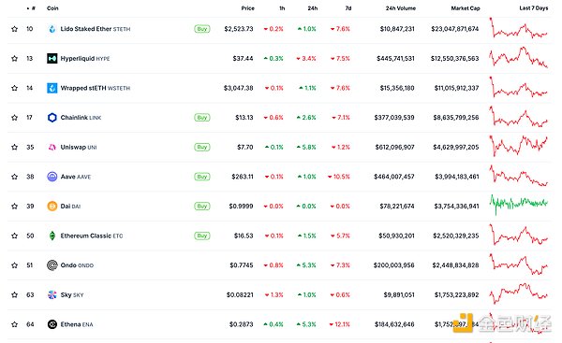Click the Hyperliquid coin logo icon

tap(52, 58)
